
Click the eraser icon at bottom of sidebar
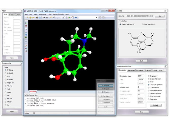click(26, 51)
